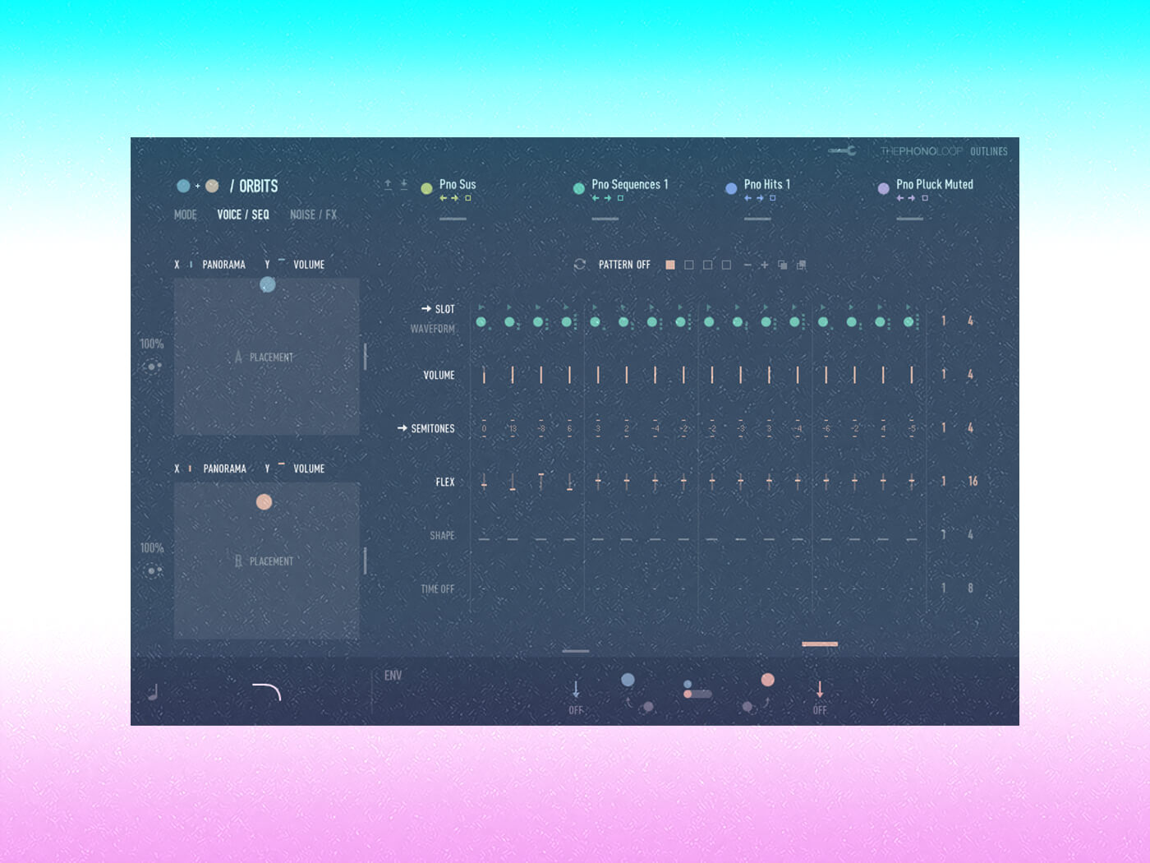This screenshot has width=1150, height=863.
Task: Select first filled pattern slot square
Action: (x=670, y=265)
